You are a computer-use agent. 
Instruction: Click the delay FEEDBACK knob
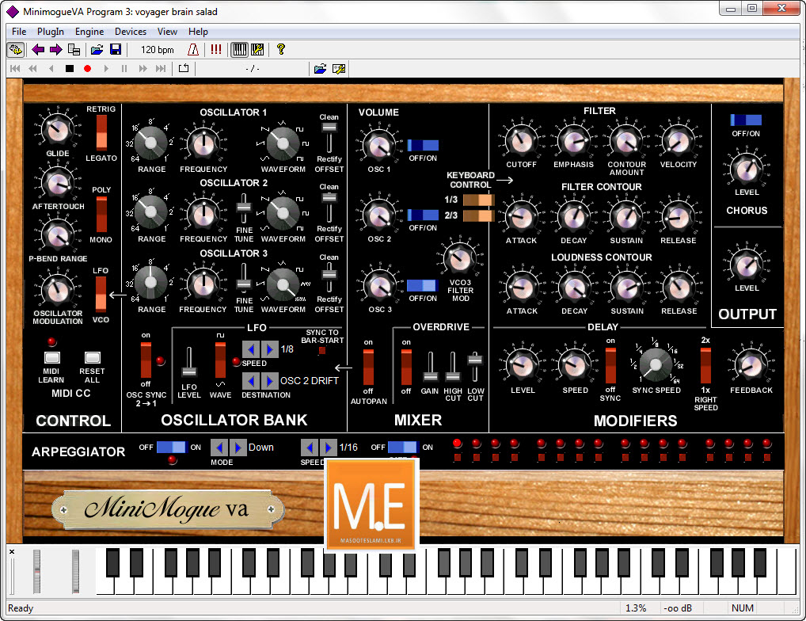751,364
